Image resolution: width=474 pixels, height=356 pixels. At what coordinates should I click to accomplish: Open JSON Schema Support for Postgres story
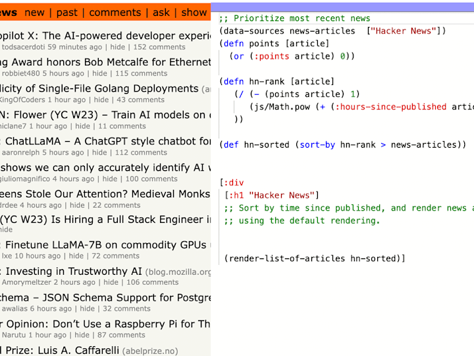pos(105,297)
